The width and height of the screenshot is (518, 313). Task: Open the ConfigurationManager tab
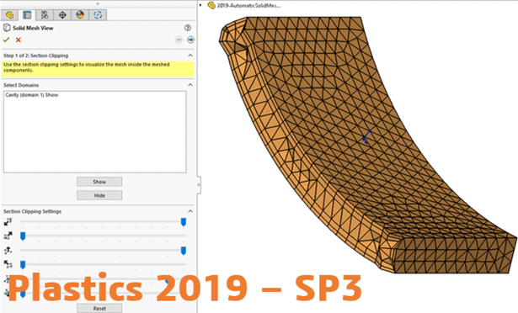tap(45, 15)
